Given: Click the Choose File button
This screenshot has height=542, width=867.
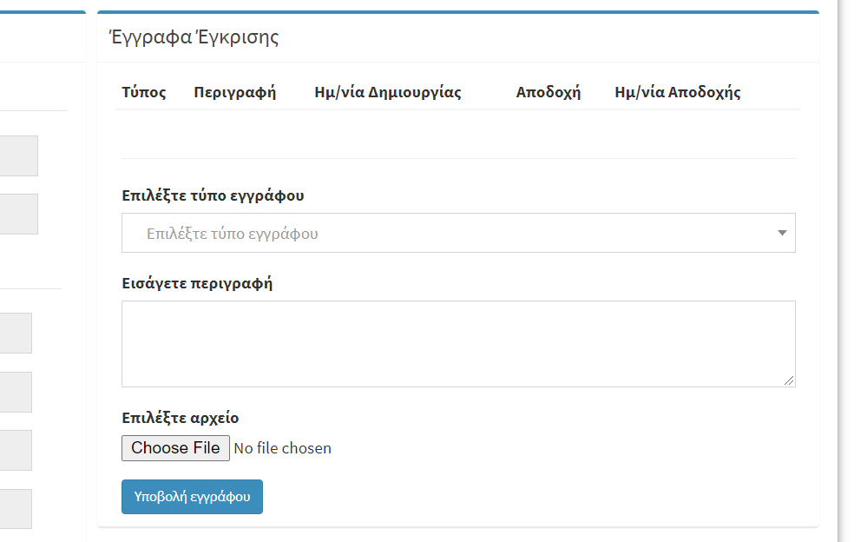Looking at the screenshot, I should (175, 448).
